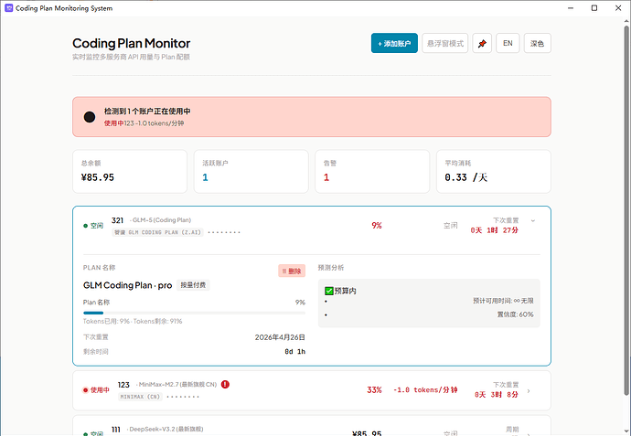Click the account name 123
The width and height of the screenshot is (631, 436).
pyautogui.click(x=123, y=385)
